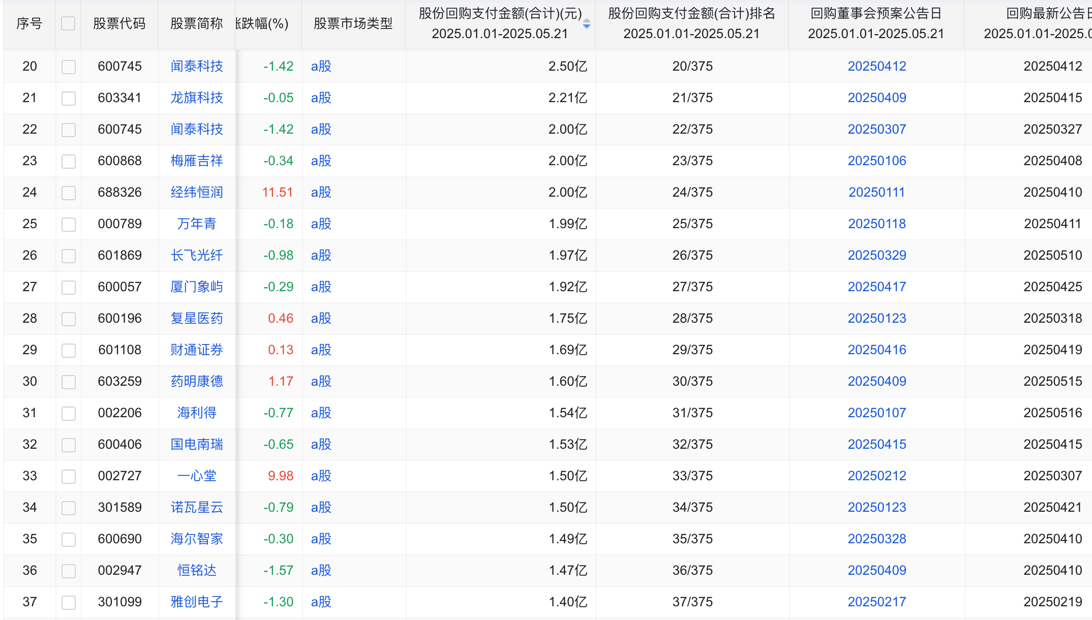Image resolution: width=1092 pixels, height=620 pixels.
Task: Open the 财通证券 stock link
Action: pos(197,350)
